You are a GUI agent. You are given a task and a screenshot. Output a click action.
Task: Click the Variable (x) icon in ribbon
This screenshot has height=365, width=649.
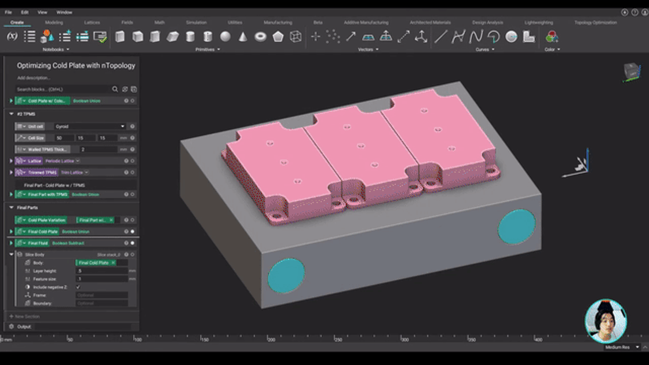pos(12,36)
